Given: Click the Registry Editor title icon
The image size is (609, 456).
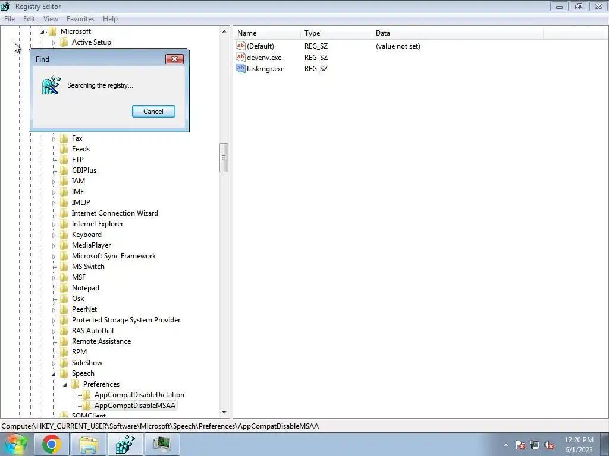Looking at the screenshot, I should 6,6.
